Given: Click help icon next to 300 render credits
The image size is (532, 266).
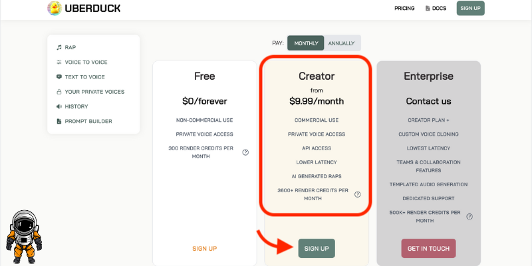Looking at the screenshot, I should 245,152.
